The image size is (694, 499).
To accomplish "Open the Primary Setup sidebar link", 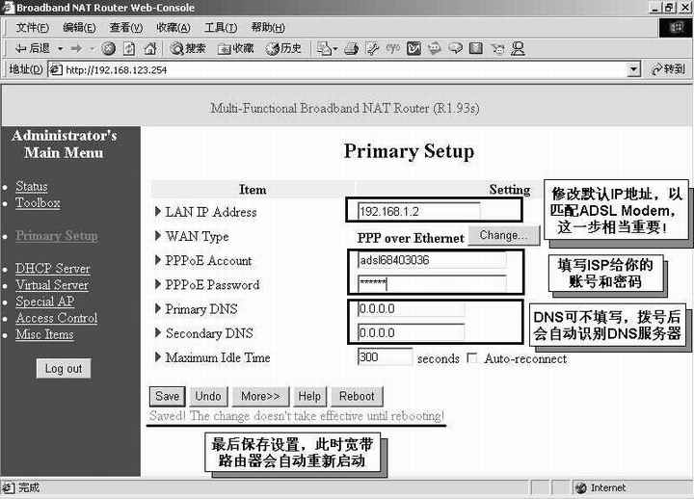I will pos(57,236).
